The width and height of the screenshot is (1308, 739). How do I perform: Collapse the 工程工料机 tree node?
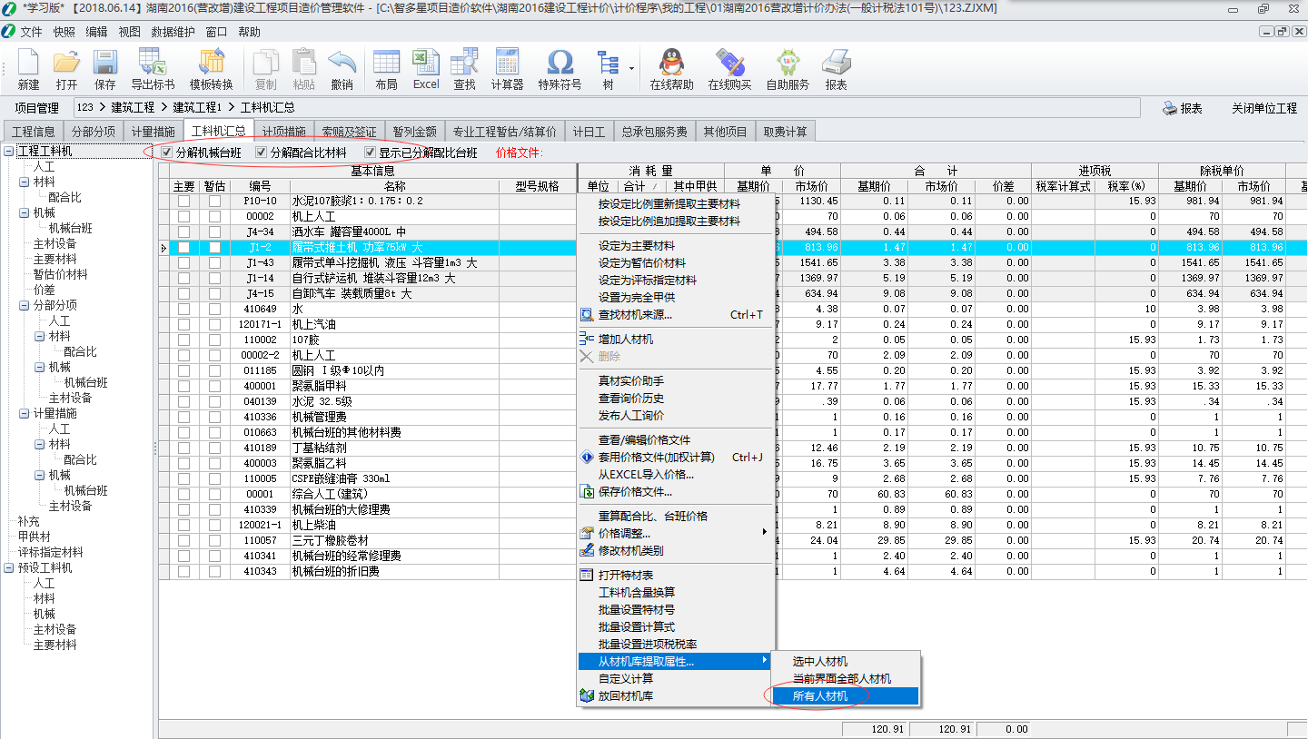click(9, 152)
